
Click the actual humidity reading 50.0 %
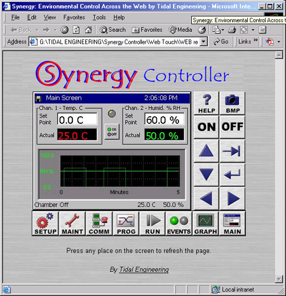[x=165, y=135]
